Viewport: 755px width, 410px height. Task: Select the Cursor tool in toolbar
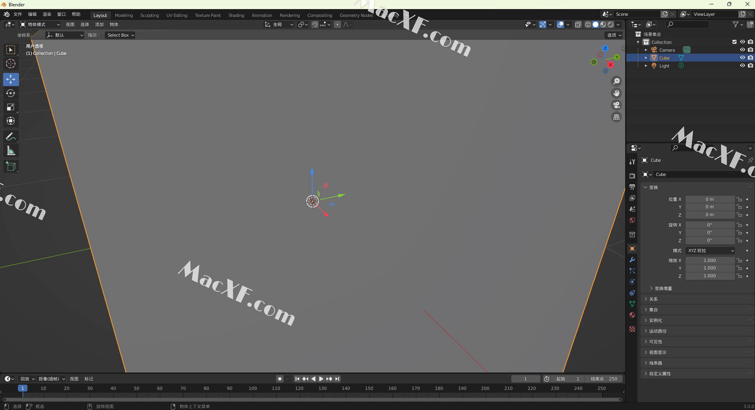[x=11, y=64]
